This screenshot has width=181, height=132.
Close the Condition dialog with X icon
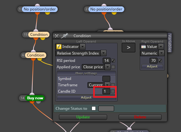tap(57, 36)
